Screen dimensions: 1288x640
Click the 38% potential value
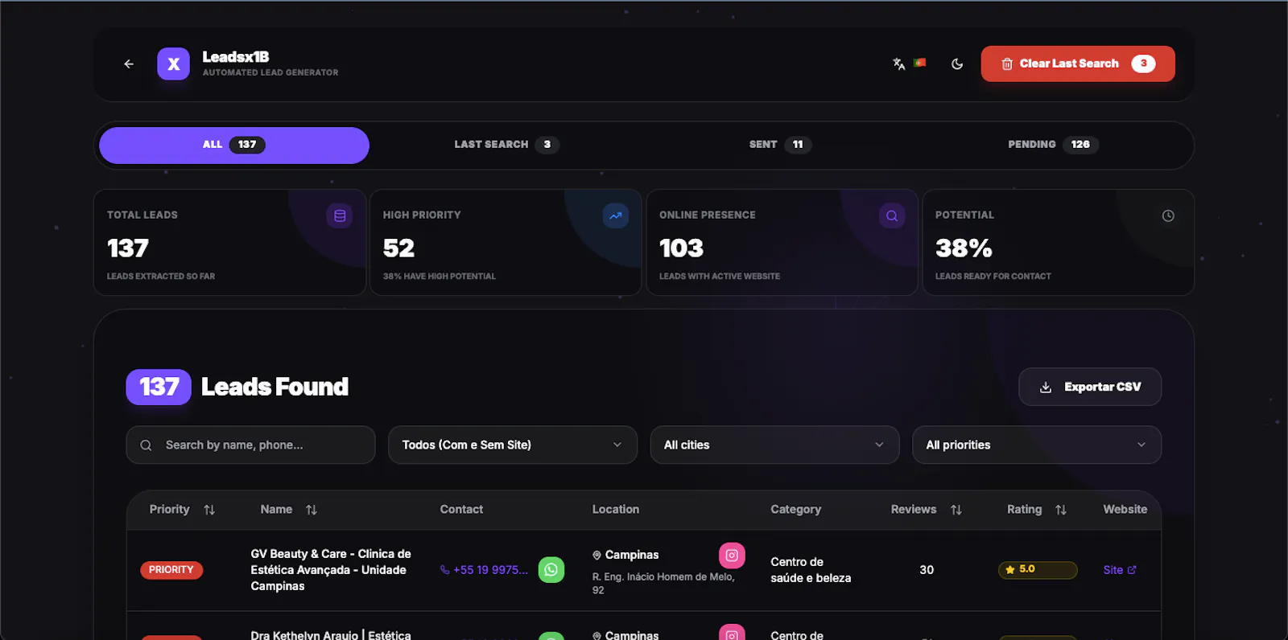click(964, 248)
